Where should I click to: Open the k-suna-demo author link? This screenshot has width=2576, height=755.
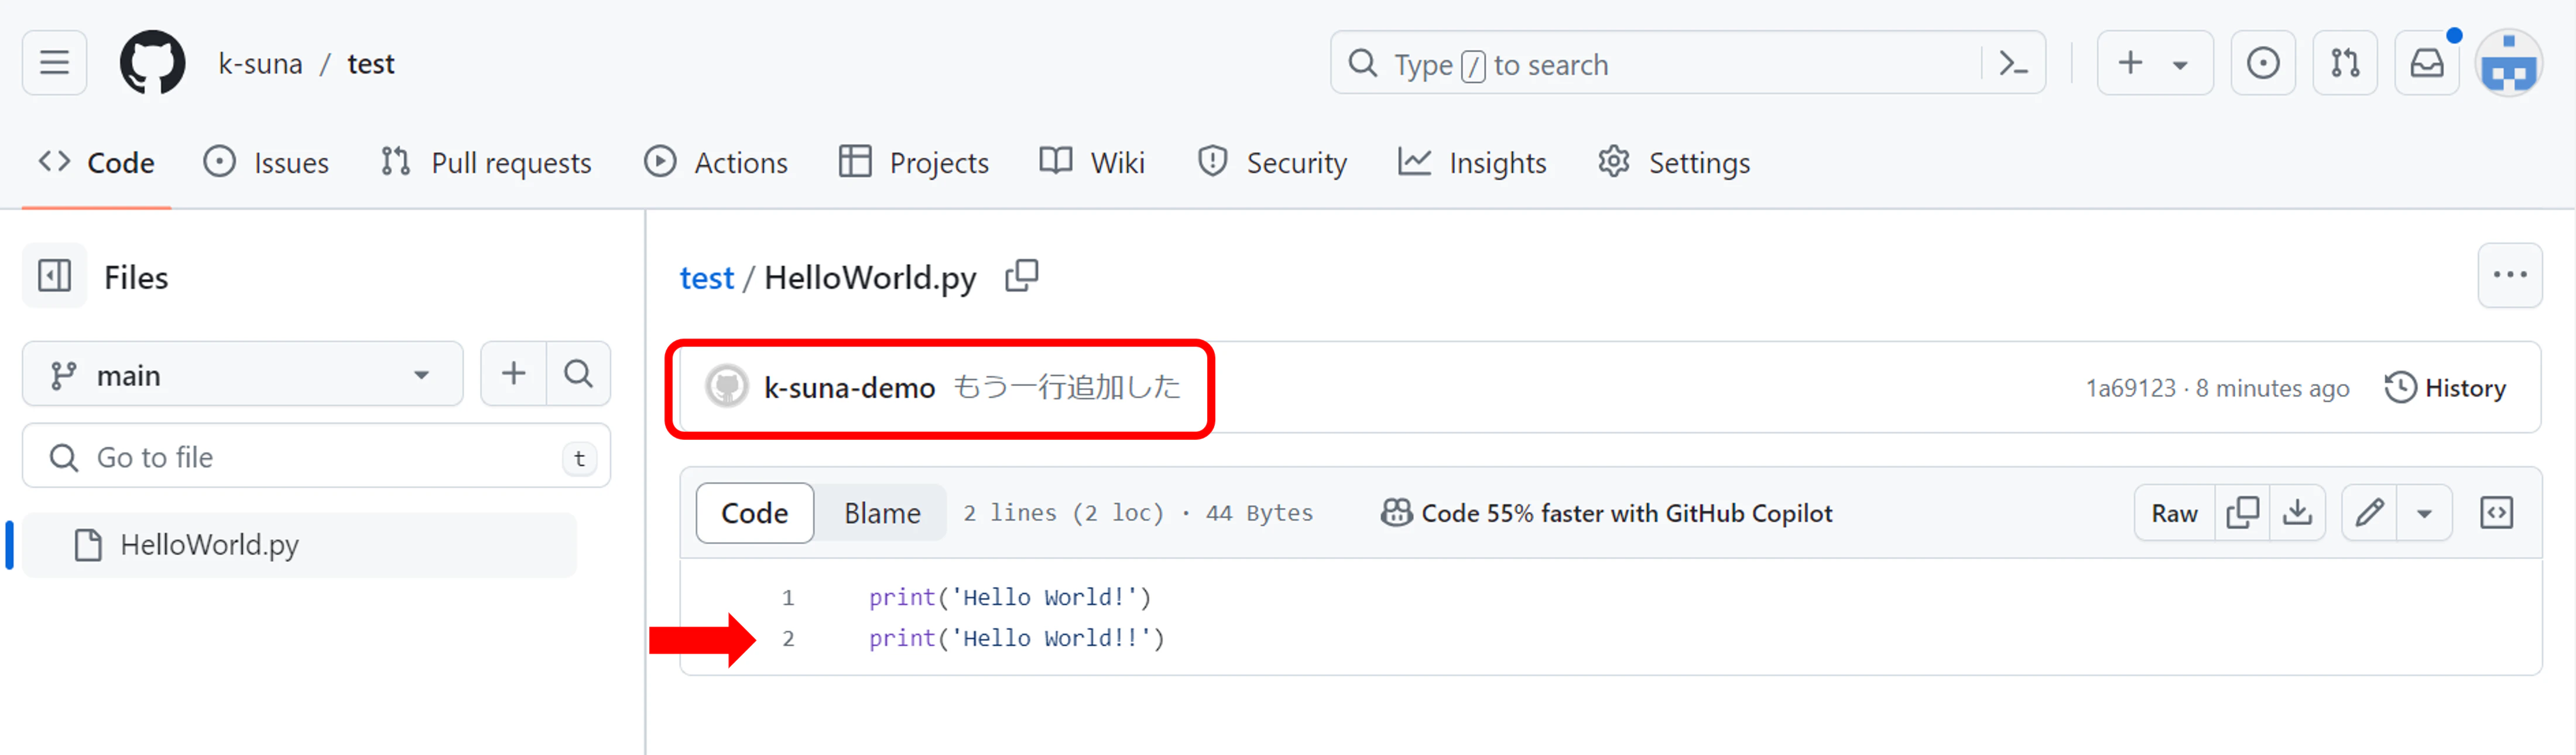coord(849,388)
